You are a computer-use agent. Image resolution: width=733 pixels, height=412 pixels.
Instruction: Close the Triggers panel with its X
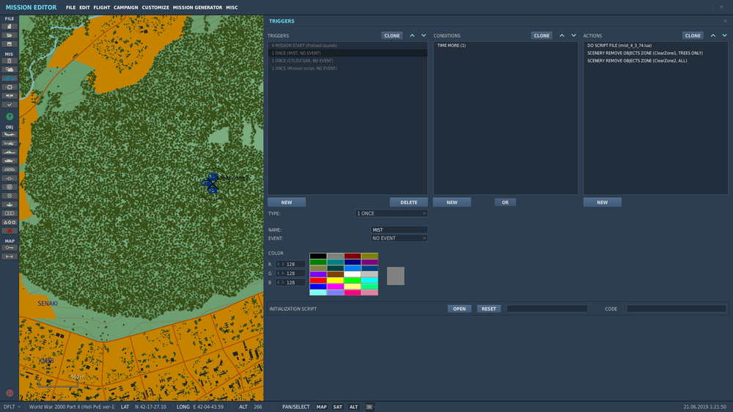point(725,21)
